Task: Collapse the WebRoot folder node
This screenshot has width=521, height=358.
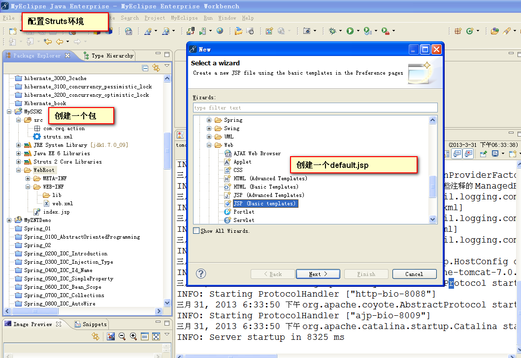Action: click(19, 170)
